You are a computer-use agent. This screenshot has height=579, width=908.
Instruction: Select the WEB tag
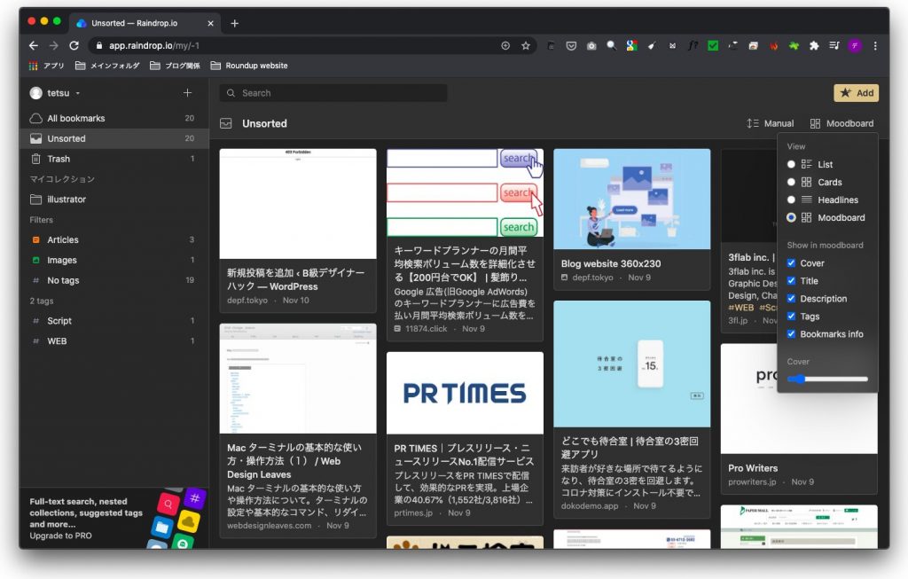pos(114,341)
